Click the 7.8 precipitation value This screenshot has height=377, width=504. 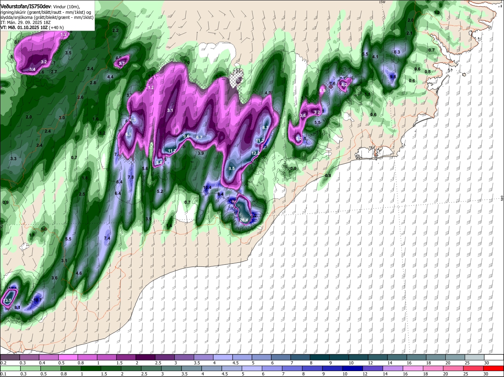(x=131, y=177)
